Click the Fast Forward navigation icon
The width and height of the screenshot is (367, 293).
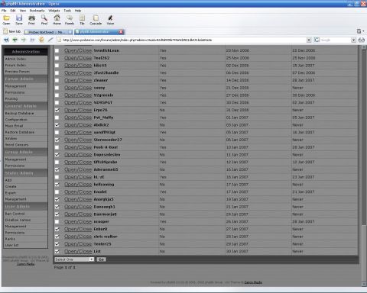pyautogui.click(x=32, y=40)
